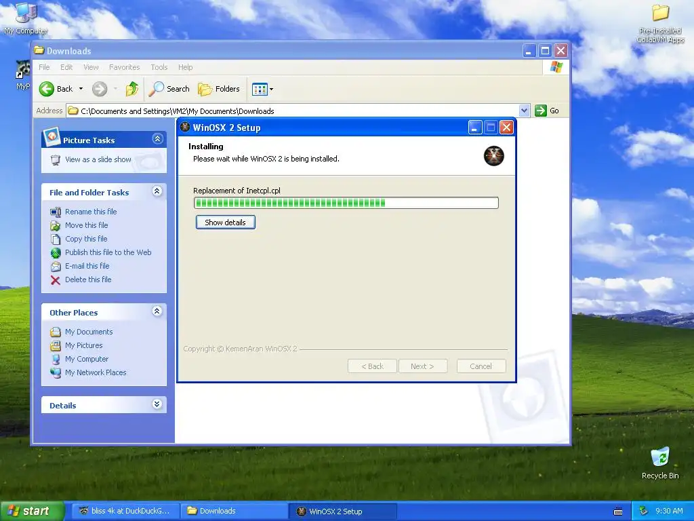Click the Cancel button in setup

click(x=481, y=366)
